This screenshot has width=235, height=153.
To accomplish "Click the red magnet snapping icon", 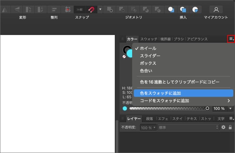I will click(91, 9).
